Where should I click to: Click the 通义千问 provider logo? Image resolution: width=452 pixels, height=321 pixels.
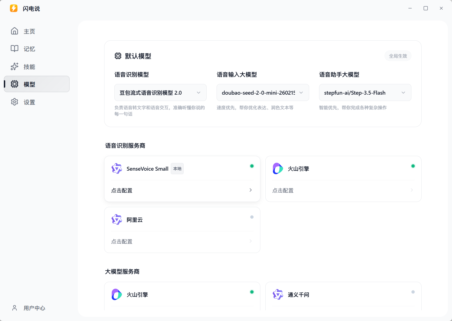point(278,294)
